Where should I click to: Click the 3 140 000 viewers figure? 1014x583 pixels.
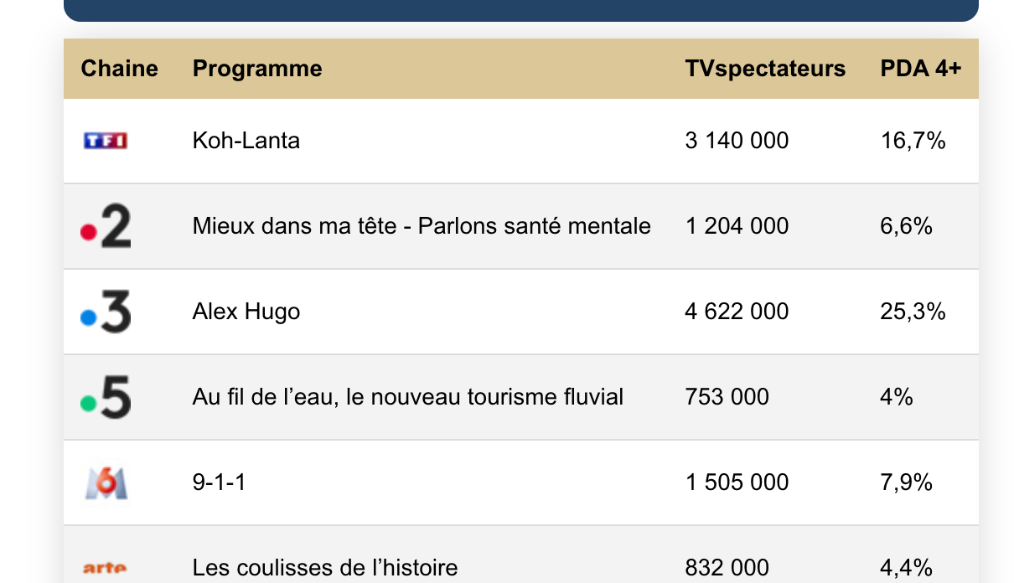coord(737,141)
